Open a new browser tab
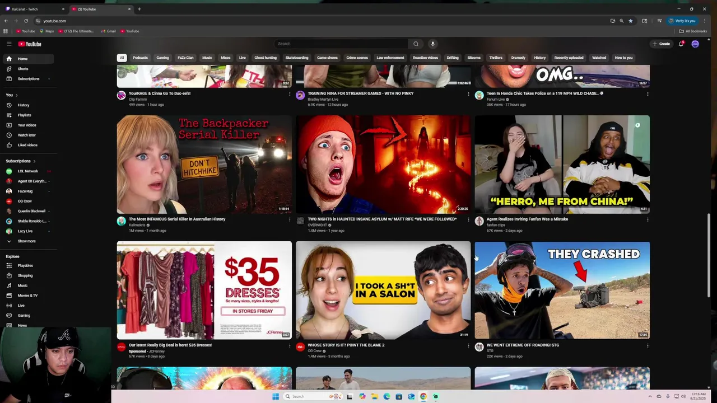This screenshot has height=403, width=717. tap(139, 9)
